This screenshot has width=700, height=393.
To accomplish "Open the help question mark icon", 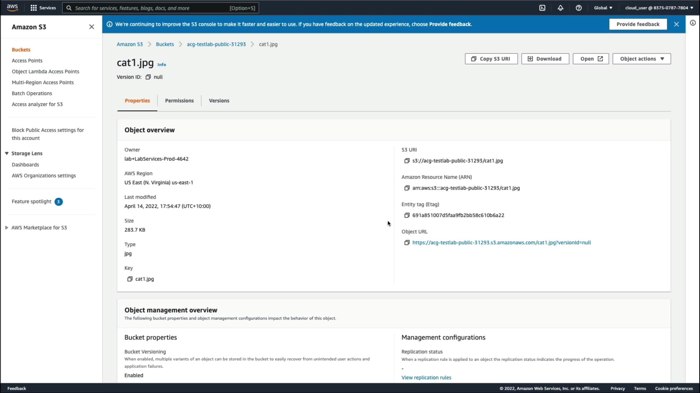I will point(579,8).
